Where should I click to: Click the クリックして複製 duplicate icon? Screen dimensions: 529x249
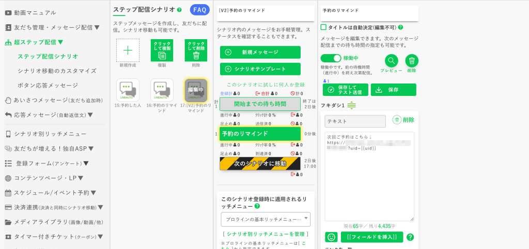(162, 51)
